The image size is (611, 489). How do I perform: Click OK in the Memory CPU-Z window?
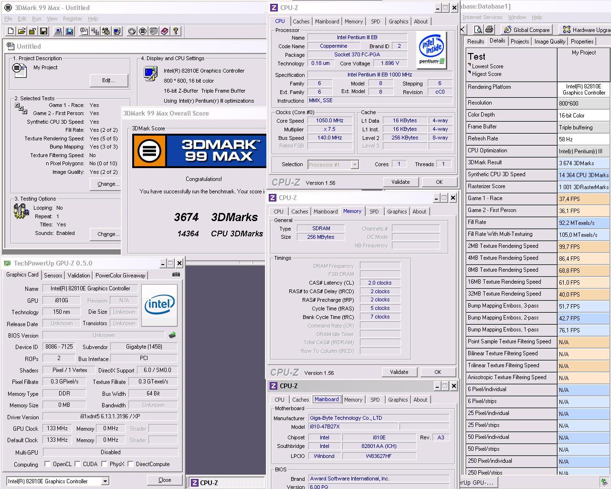coord(438,372)
